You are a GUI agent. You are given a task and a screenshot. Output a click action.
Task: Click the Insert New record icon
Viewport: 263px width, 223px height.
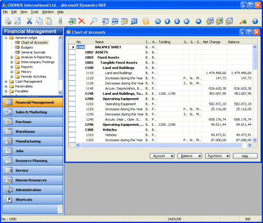tap(72, 22)
